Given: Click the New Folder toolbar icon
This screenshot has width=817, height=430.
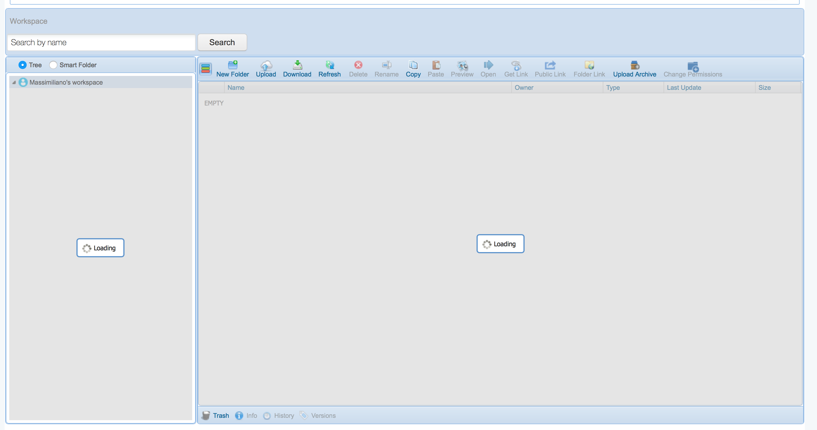Looking at the screenshot, I should (x=232, y=65).
